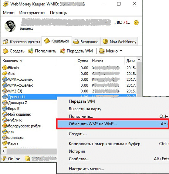Click the Online status icon
The height and width of the screenshot is (174, 169).
(x=4, y=159)
